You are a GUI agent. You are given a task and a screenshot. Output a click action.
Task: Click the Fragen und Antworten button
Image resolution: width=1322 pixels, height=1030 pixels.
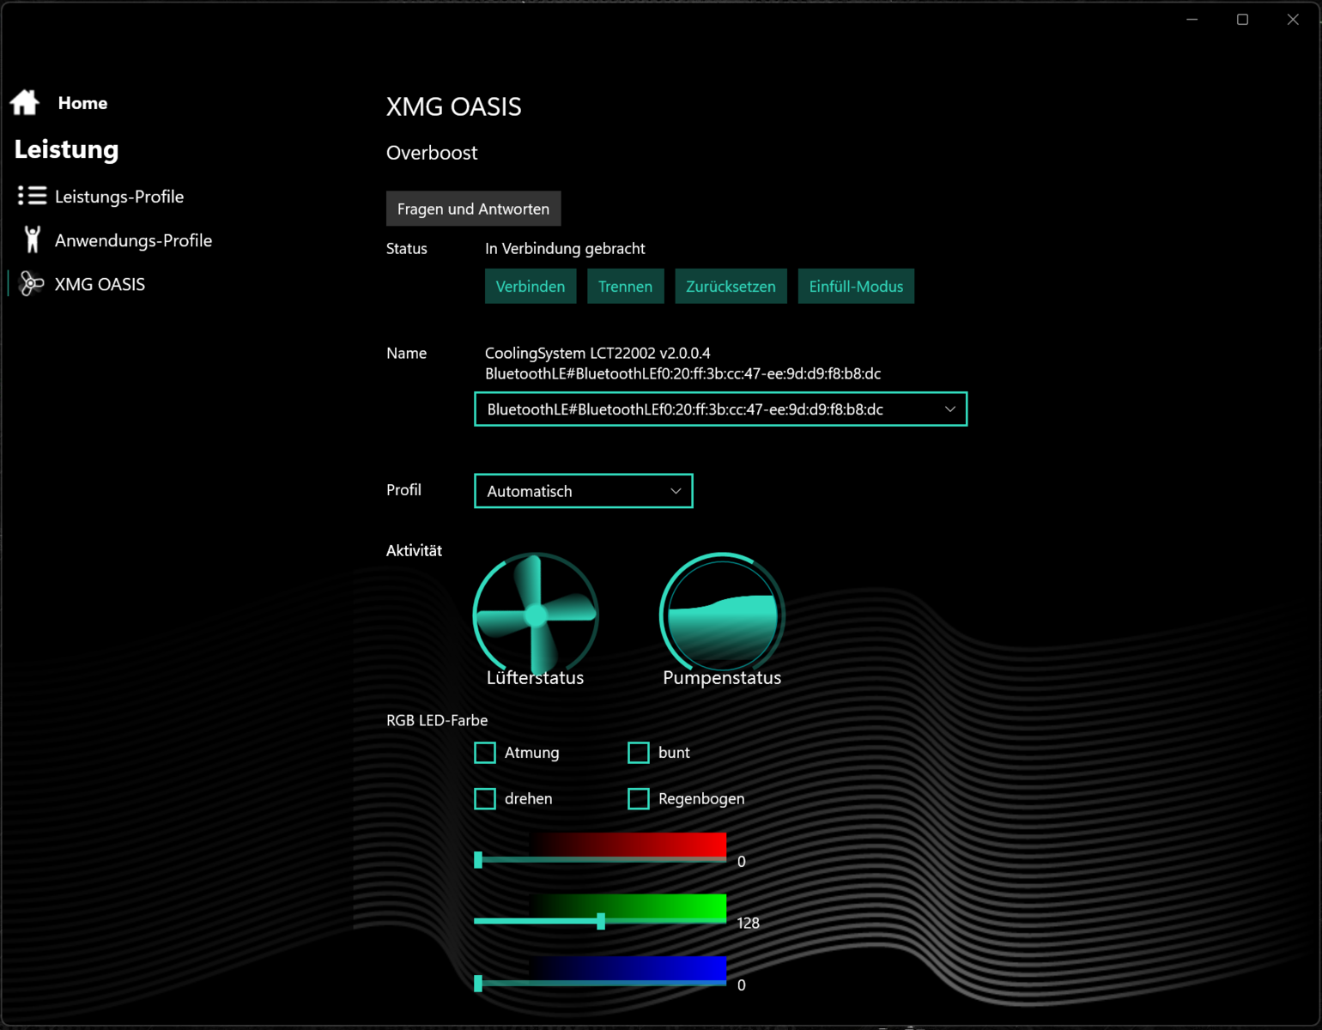(x=473, y=209)
